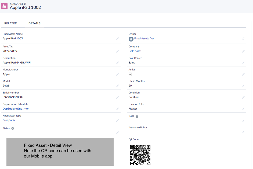Open the Field Sales company link
The height and width of the screenshot is (169, 253).
tap(135, 51)
